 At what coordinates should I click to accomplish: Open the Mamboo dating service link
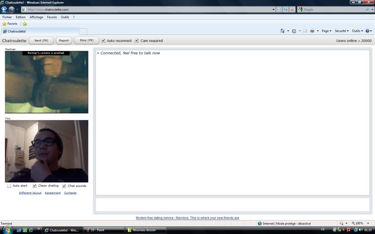(187, 218)
